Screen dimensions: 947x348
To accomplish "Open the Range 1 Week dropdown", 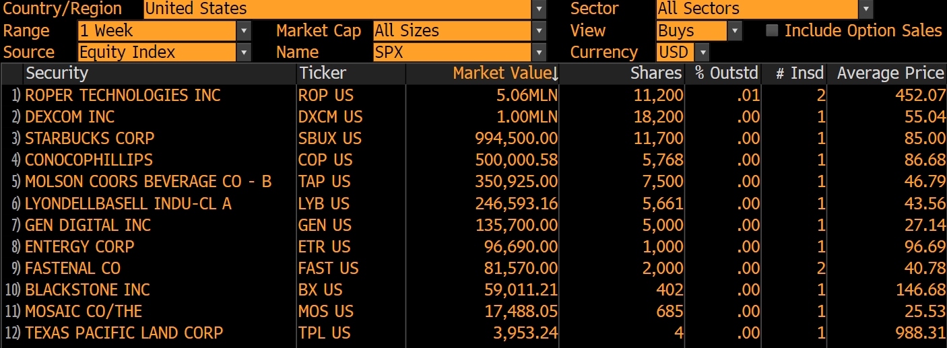I will 244,31.
